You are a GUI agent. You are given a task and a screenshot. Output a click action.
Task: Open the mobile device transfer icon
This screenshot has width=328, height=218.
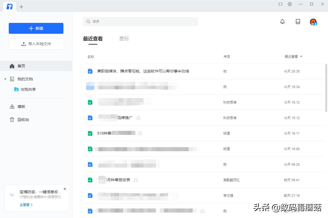click(x=298, y=21)
